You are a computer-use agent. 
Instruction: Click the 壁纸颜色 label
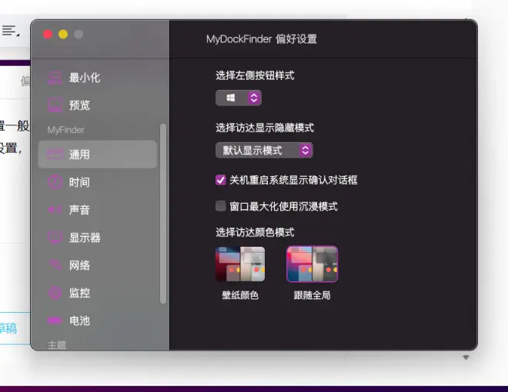(240, 295)
